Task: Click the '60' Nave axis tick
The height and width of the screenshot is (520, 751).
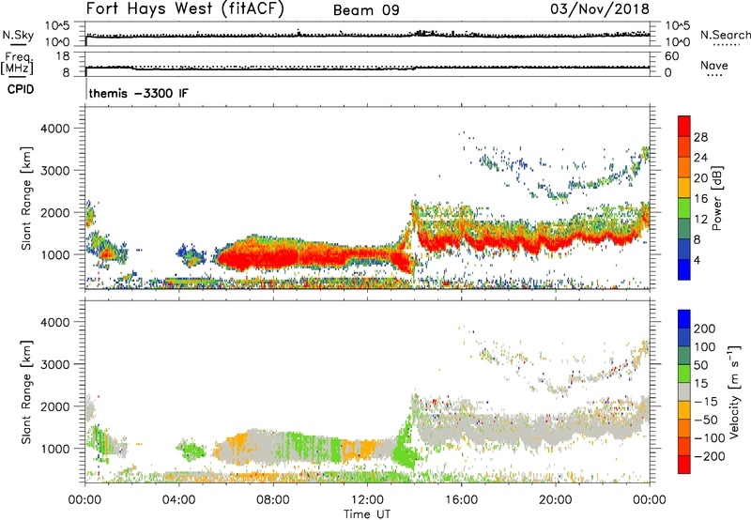Action: tap(672, 56)
